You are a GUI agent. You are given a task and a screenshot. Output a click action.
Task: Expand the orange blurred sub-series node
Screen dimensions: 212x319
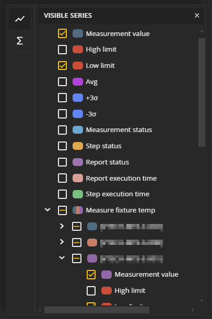(62, 242)
